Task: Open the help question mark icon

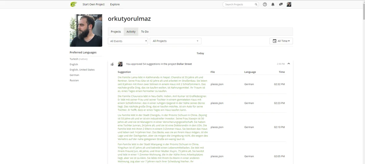Action: 265,4
